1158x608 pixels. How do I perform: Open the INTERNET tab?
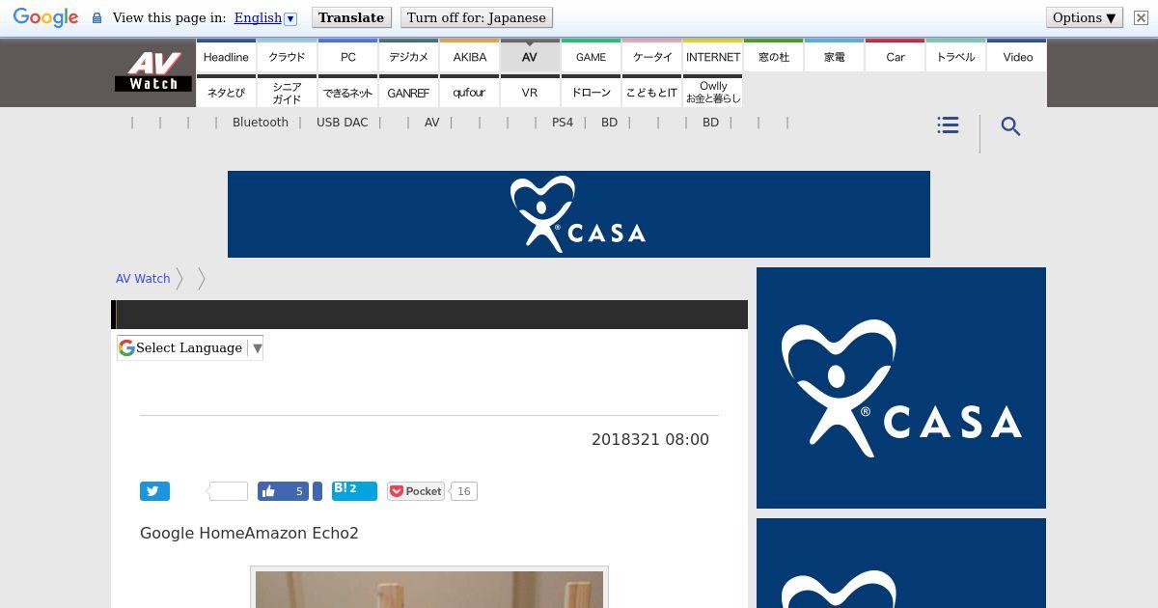713,56
